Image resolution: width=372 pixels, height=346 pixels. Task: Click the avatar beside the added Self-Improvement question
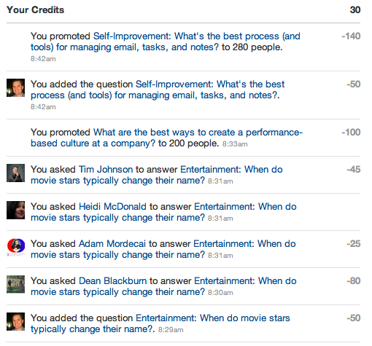[15, 87]
